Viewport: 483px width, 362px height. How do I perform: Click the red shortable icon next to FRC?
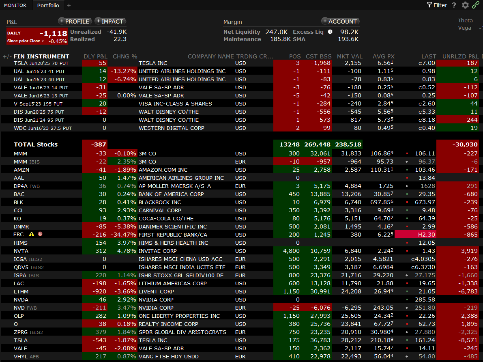click(40, 235)
